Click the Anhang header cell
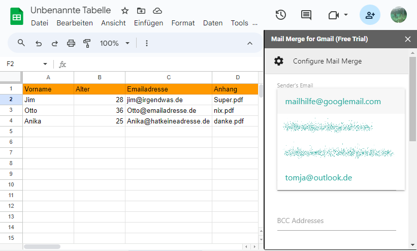Viewport: 417px width, 251px height. (235, 89)
